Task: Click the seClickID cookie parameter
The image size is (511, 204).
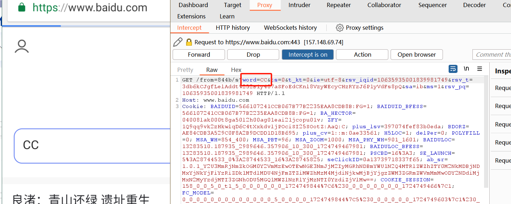Action: (x=340, y=160)
